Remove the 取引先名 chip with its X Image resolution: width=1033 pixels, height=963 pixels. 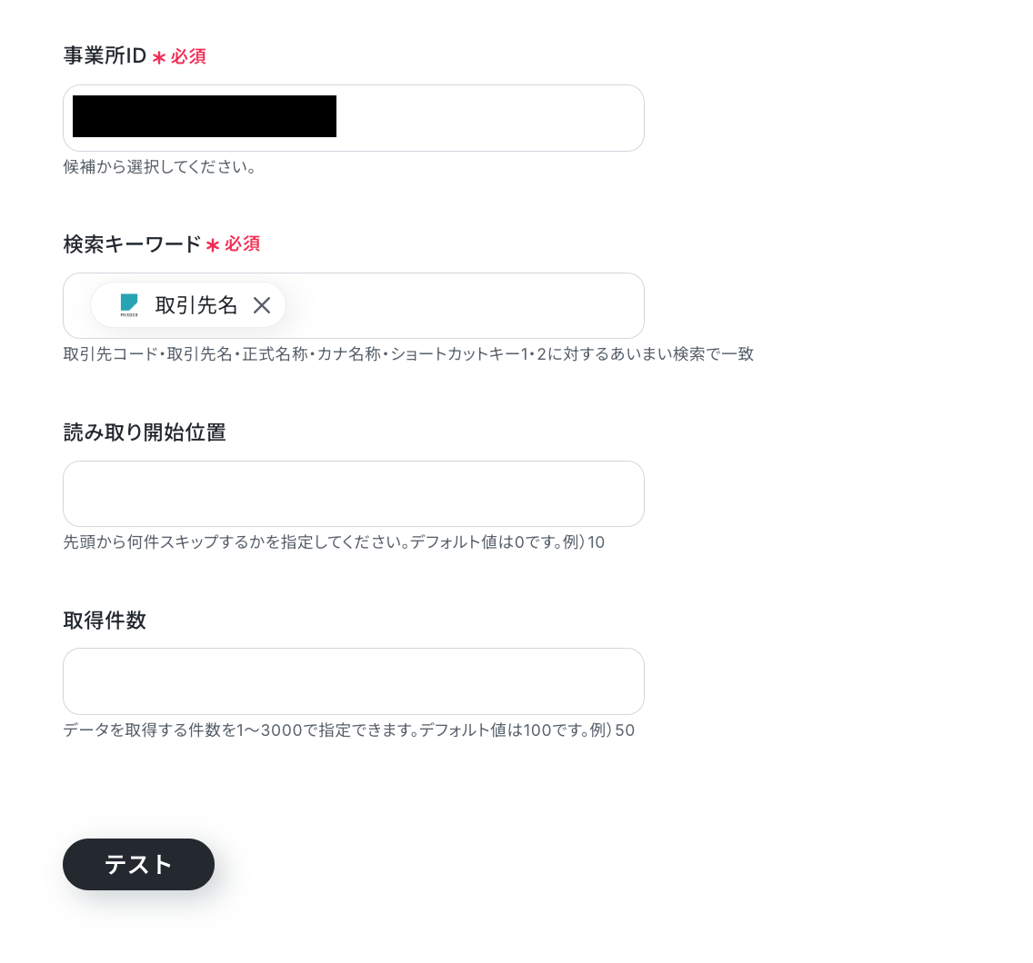[262, 304]
